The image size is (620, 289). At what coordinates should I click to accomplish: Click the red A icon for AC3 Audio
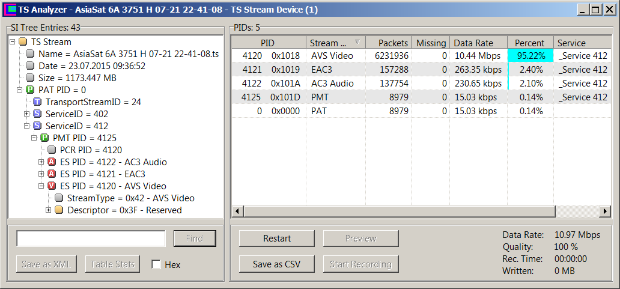click(52, 162)
